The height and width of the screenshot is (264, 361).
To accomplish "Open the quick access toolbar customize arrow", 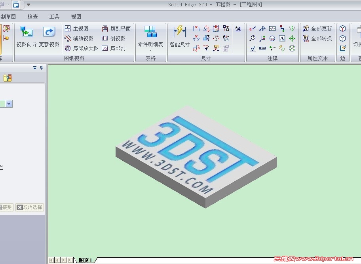I will [29, 5].
